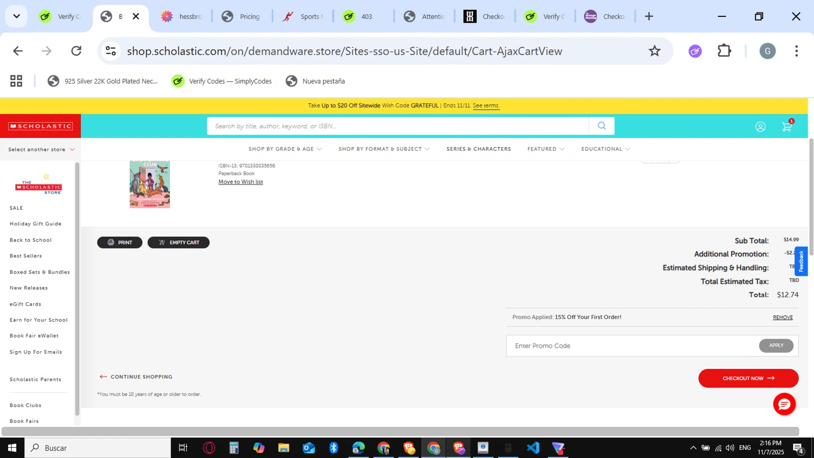This screenshot has width=814, height=458.
Task: Open the Google profile avatar G
Action: [767, 51]
